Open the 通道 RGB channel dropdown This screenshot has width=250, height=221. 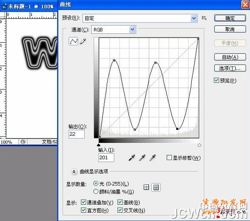114,30
